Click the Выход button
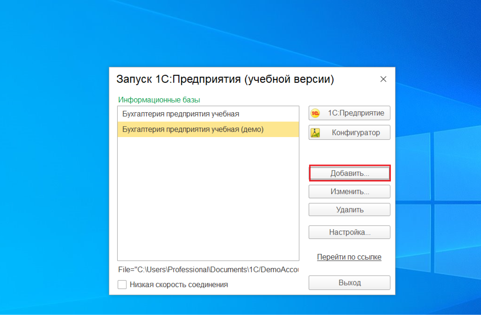Viewport: 481px width, 315px height. coord(349,282)
